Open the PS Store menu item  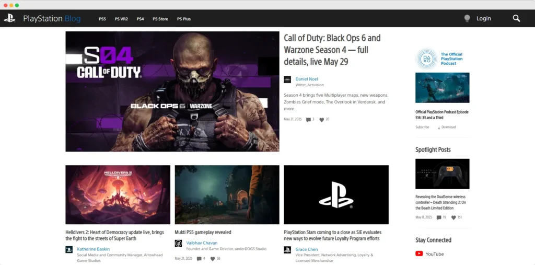[x=160, y=19]
